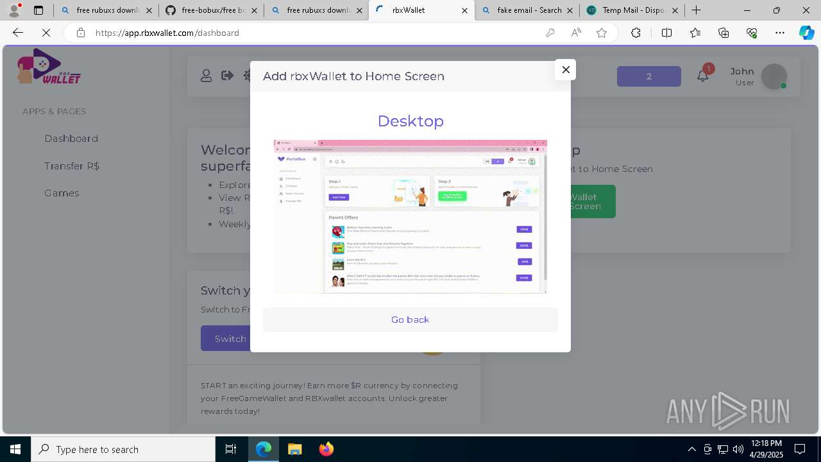Click the purple 2 balance button
The height and width of the screenshot is (462, 821).
coord(649,76)
